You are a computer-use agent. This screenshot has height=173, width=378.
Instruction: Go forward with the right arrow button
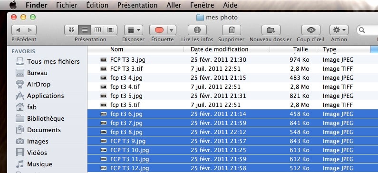[x=30, y=30]
